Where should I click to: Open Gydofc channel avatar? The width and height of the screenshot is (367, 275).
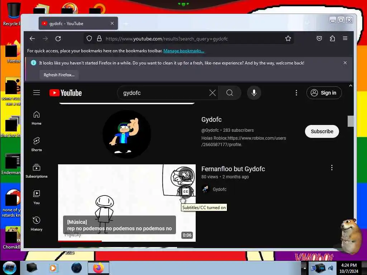point(127,134)
